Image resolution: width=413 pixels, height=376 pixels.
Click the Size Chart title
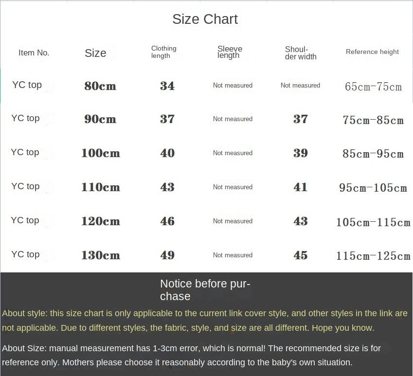(x=205, y=19)
